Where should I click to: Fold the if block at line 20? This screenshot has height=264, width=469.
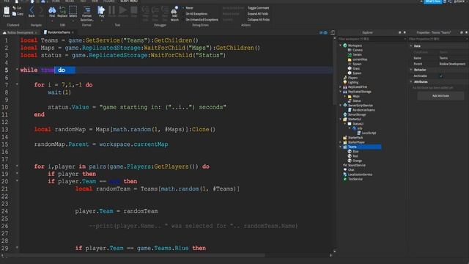coord(17,181)
